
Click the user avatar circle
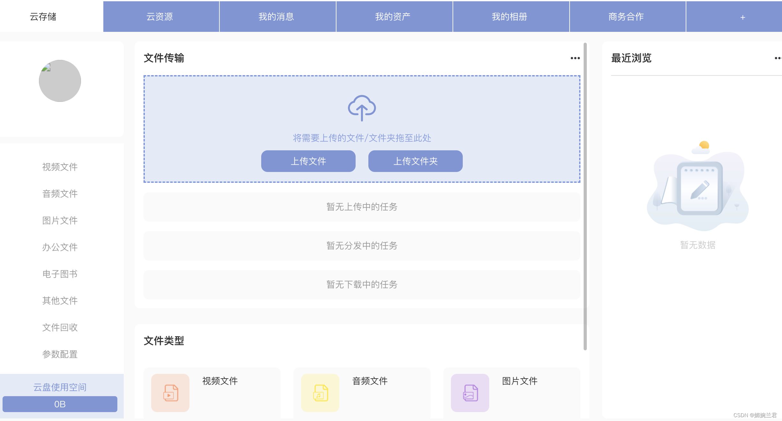point(60,81)
